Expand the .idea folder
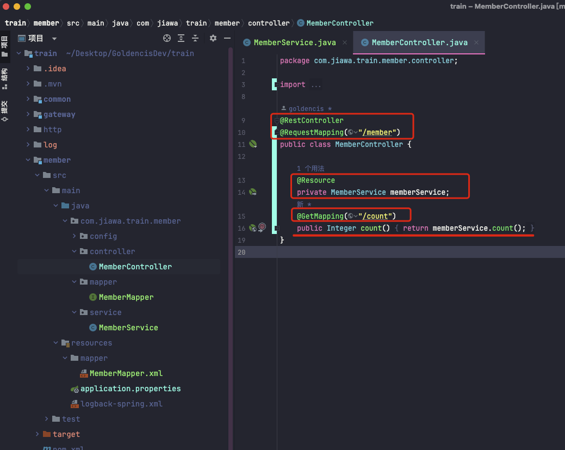 (x=28, y=69)
